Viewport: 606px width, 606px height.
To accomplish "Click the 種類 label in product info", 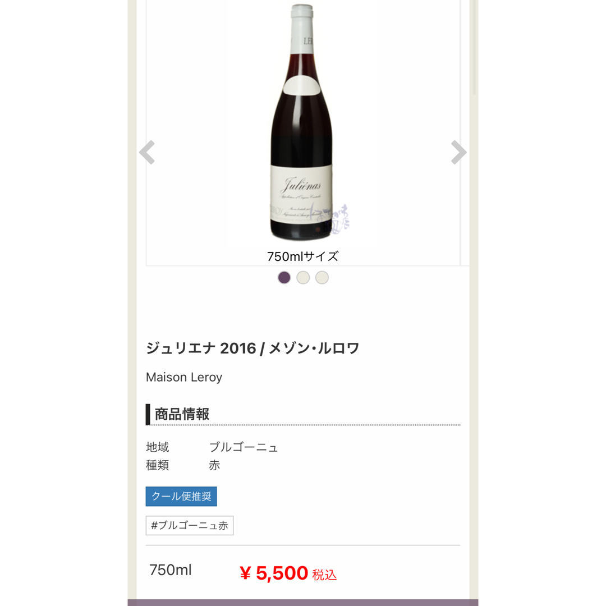I will pos(157,465).
